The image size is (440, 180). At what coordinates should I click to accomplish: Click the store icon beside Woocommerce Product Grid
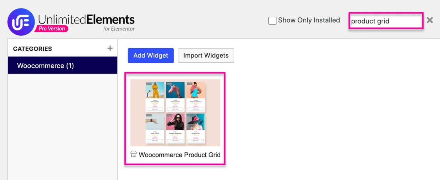(134, 154)
